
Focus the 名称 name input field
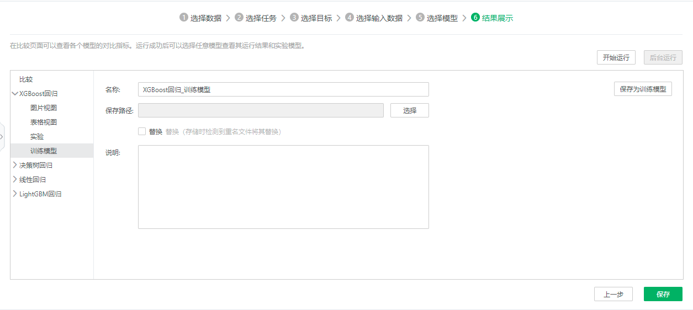pyautogui.click(x=283, y=89)
